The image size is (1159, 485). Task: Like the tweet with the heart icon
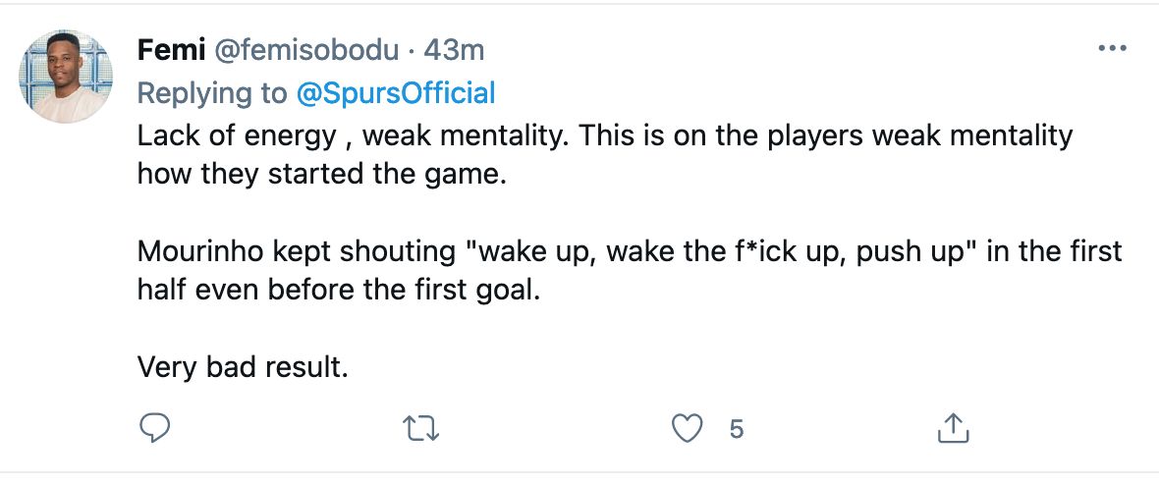689,427
